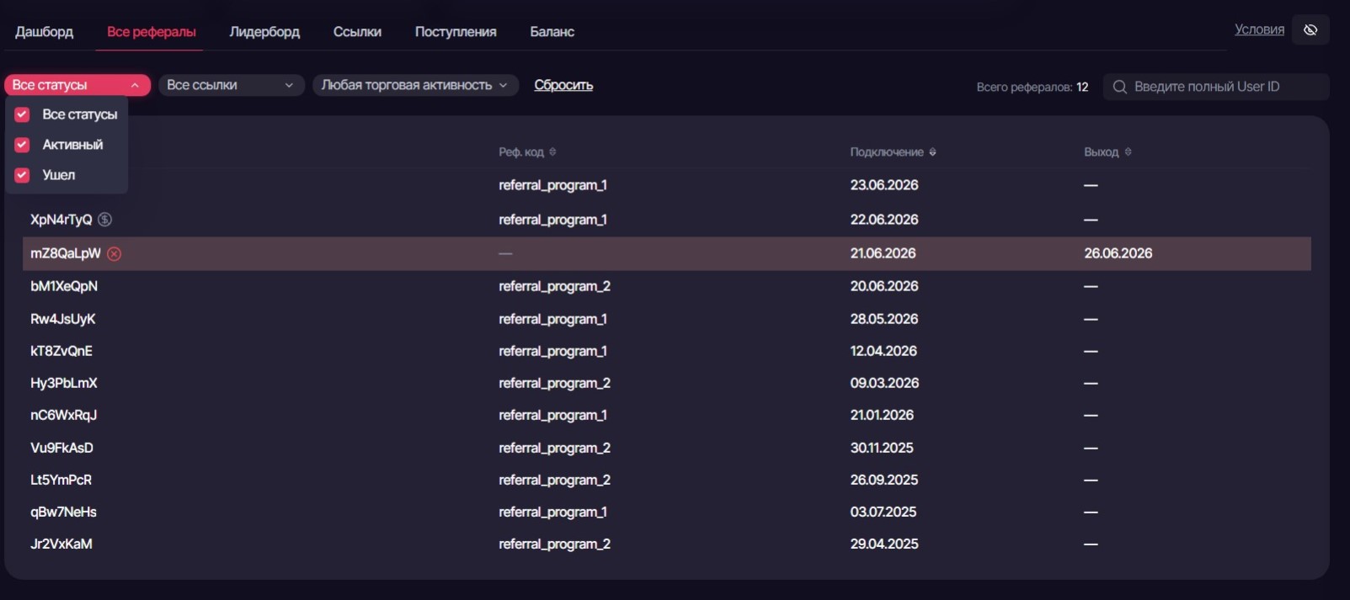Click the Всего рефералов: 12 counter
The width and height of the screenshot is (1350, 600).
tap(1032, 87)
